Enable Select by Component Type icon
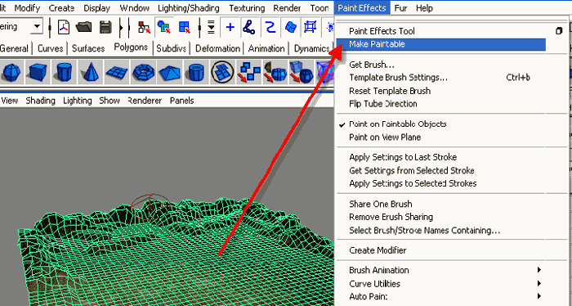 pos(185,27)
